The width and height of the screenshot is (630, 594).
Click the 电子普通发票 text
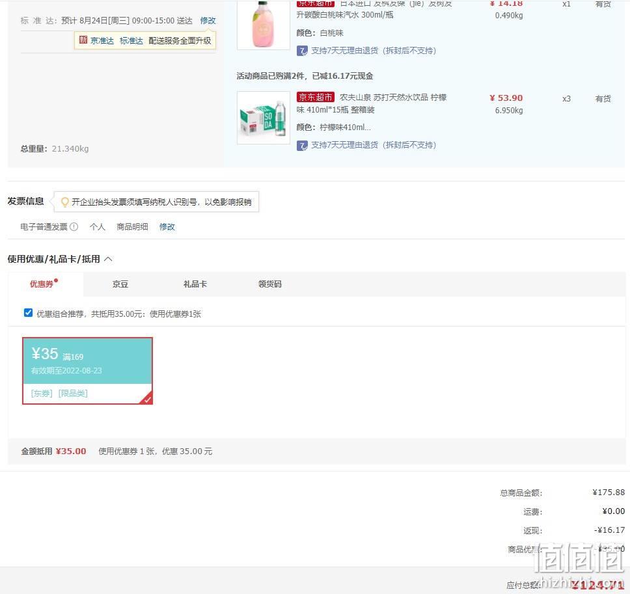(x=44, y=227)
